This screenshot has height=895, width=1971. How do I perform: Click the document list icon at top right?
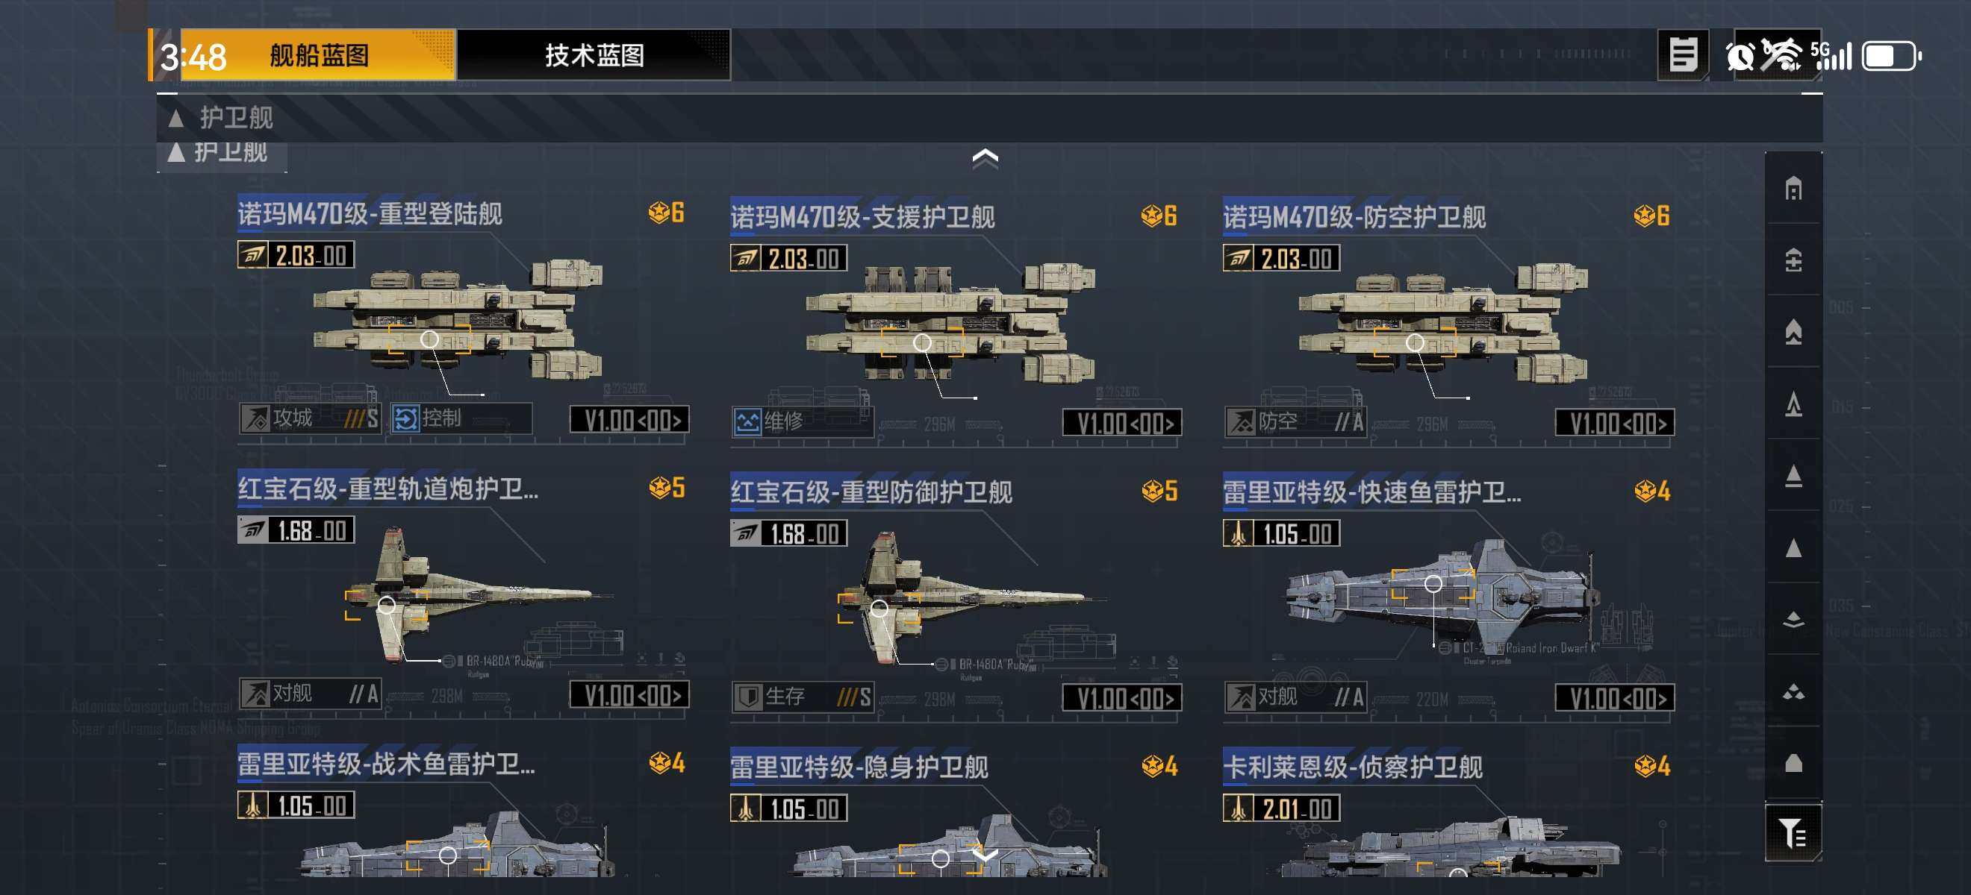tap(1683, 55)
